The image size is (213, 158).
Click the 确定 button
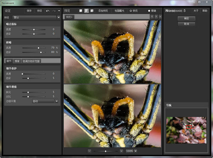(186, 18)
